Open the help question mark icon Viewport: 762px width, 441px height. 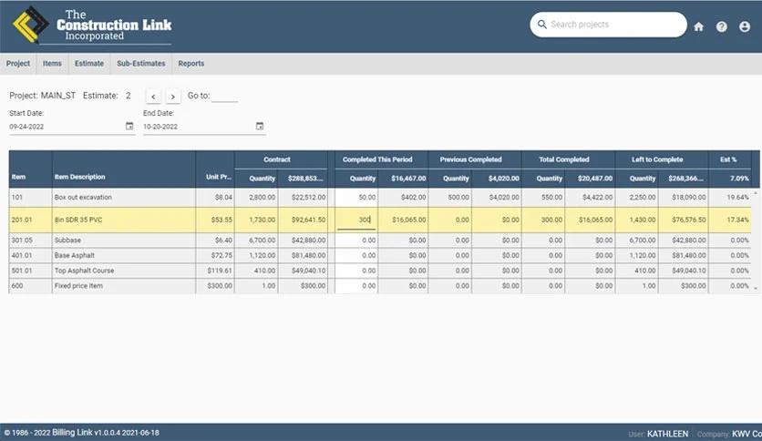[x=722, y=26]
